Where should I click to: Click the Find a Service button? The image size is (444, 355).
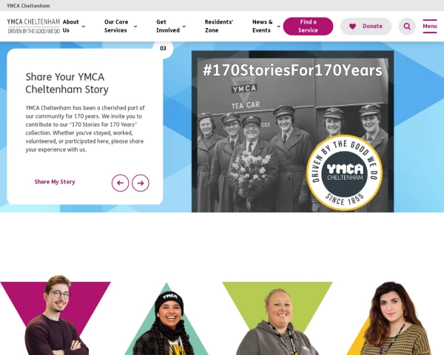[x=308, y=27]
